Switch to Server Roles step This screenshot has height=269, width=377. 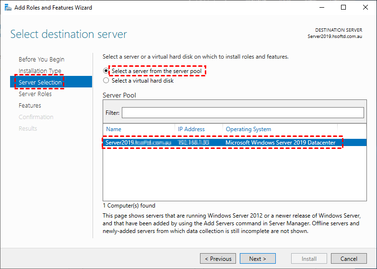pos(35,94)
